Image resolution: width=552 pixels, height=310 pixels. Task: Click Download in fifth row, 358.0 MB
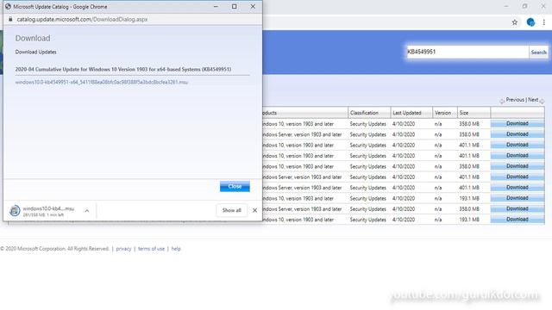tap(517, 166)
